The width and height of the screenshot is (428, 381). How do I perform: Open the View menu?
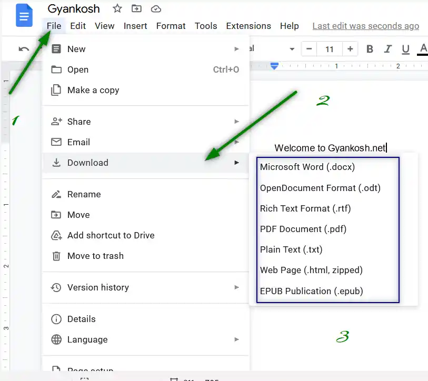(105, 26)
